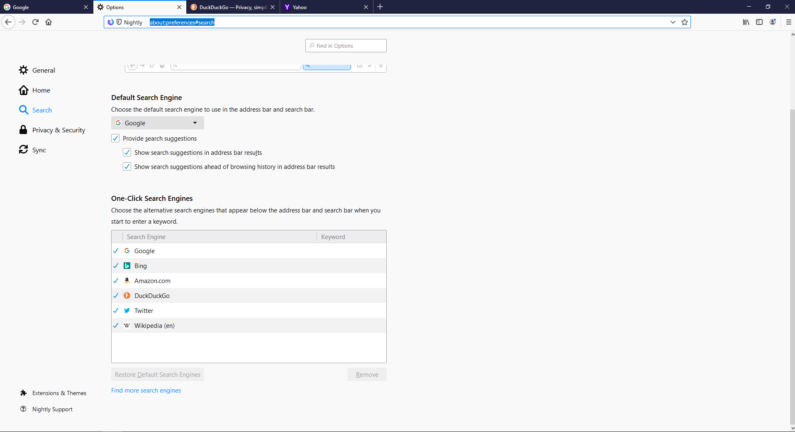Open the Firefox Account menu
Image resolution: width=795 pixels, height=432 pixels.
[773, 22]
